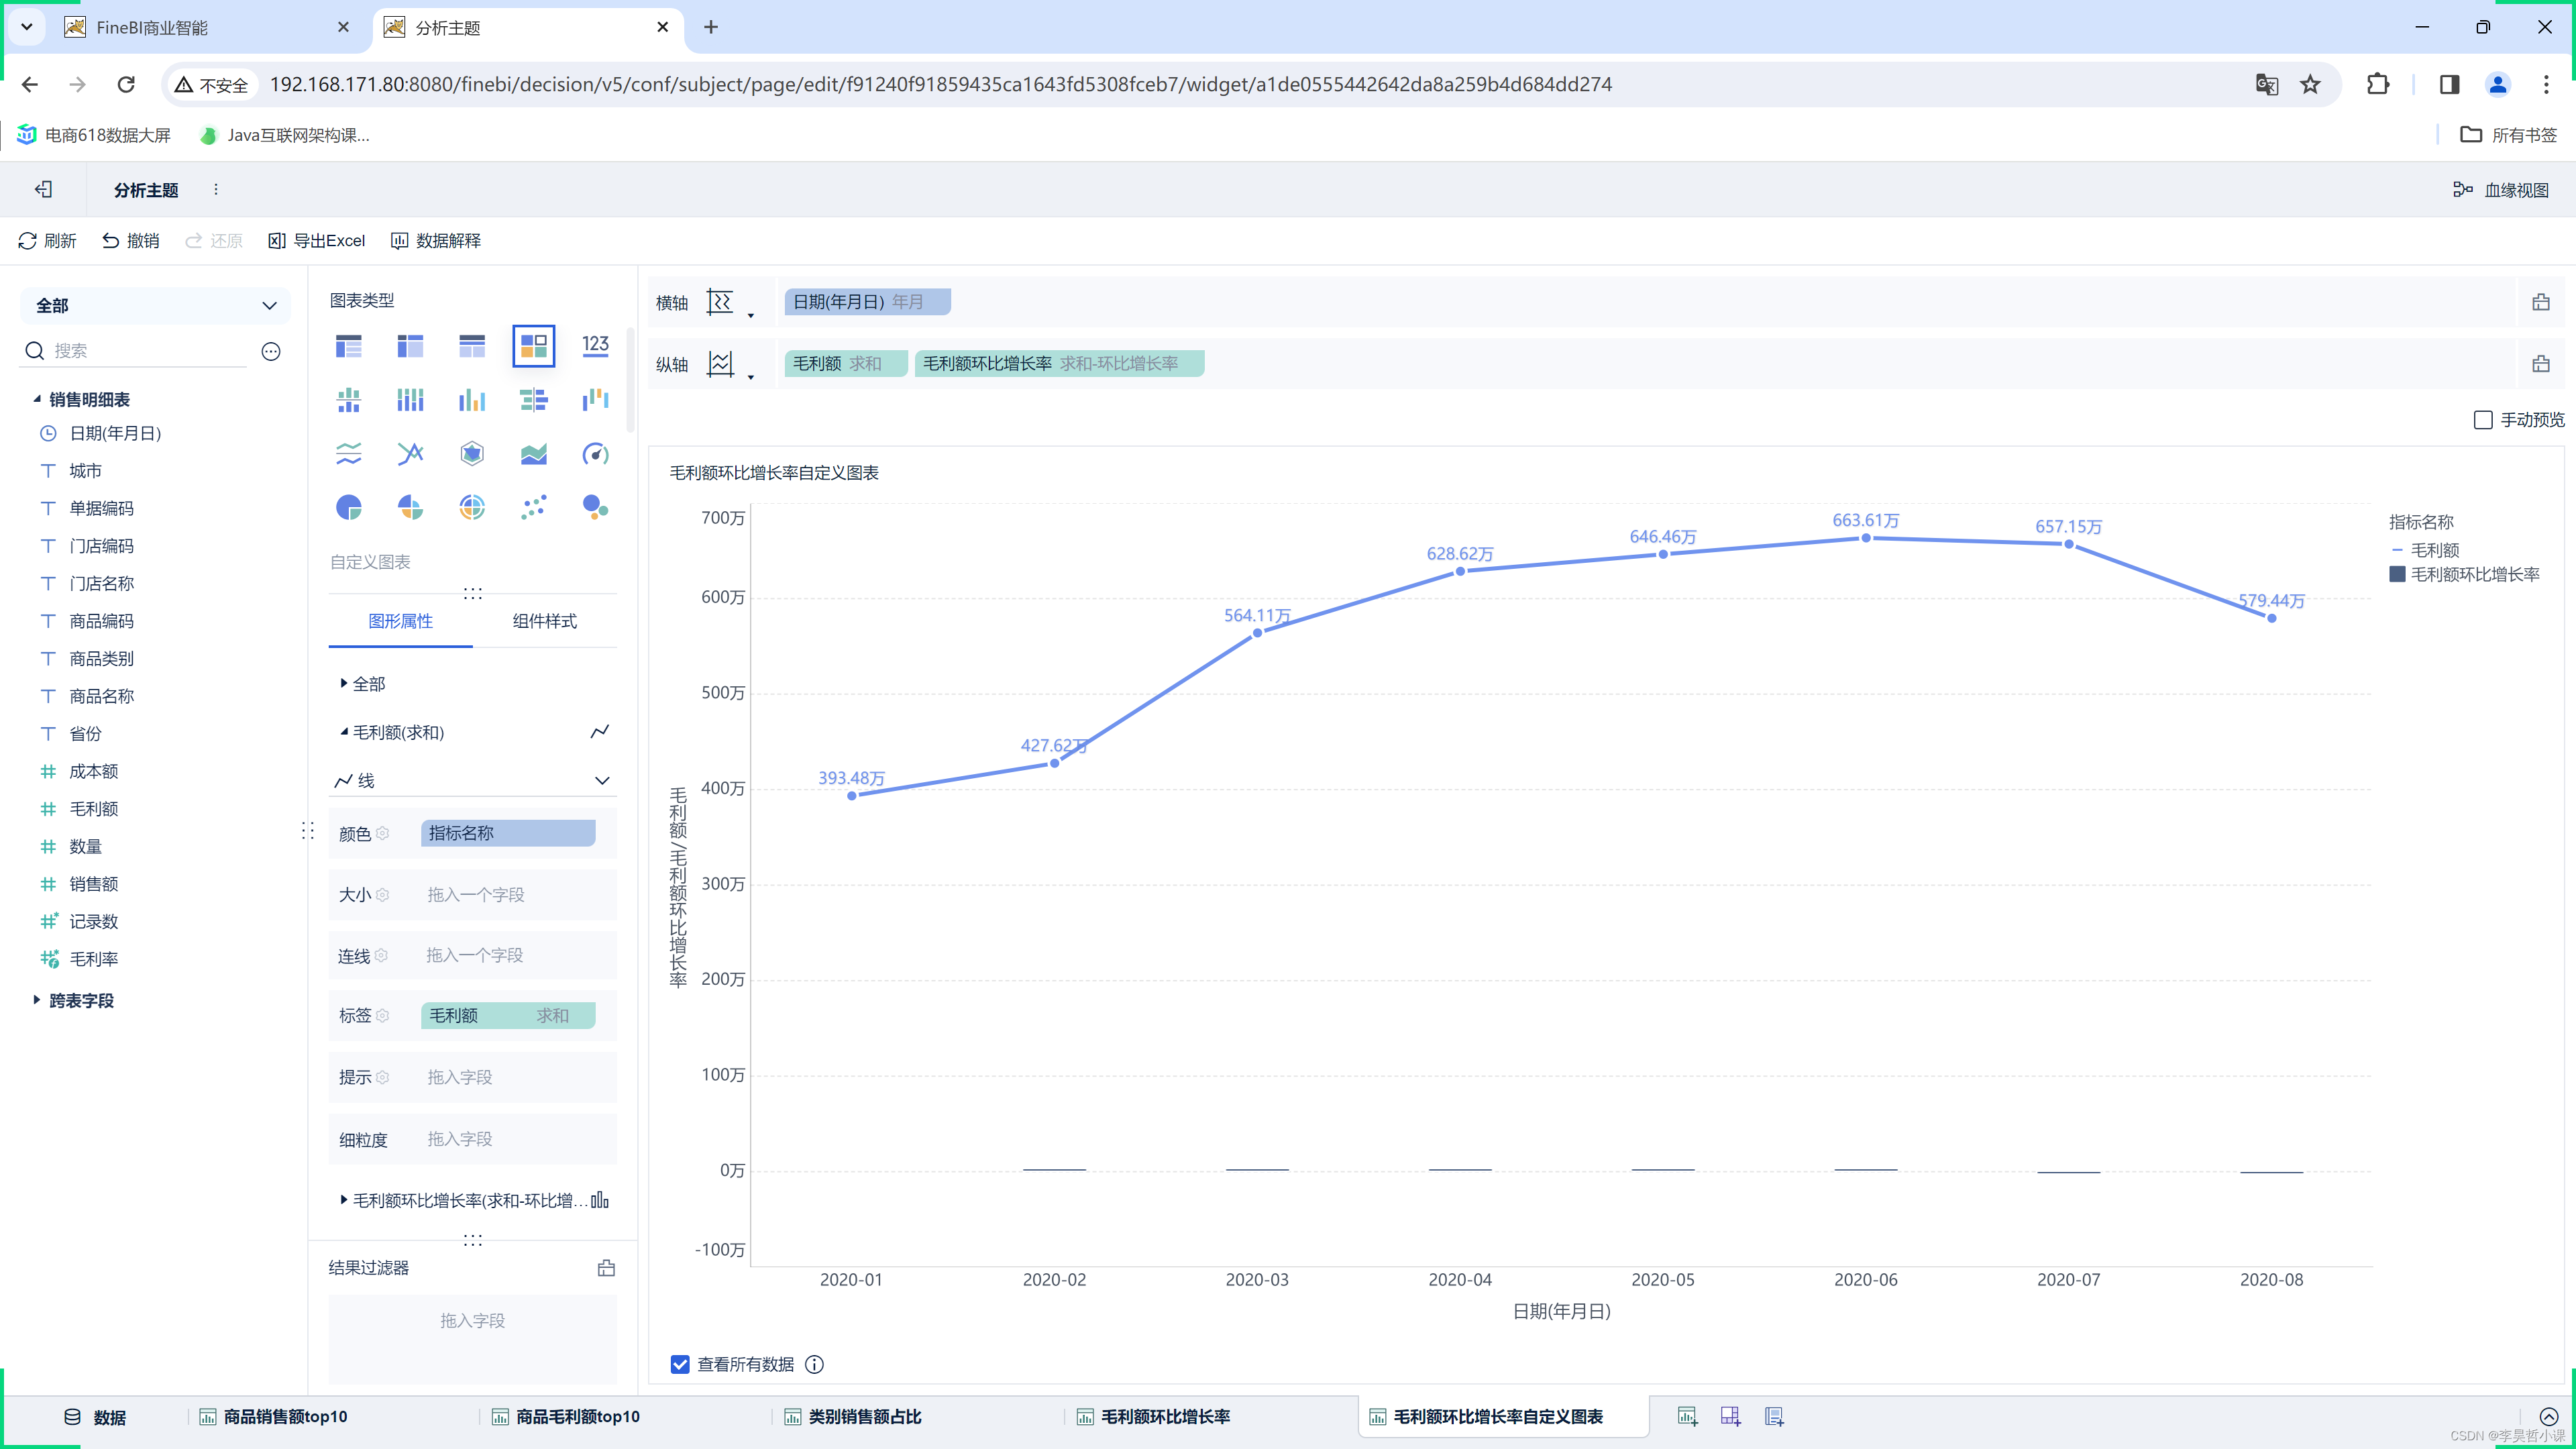Click the lineage view icon
Viewport: 2576px width, 1449px height.
click(2462, 189)
